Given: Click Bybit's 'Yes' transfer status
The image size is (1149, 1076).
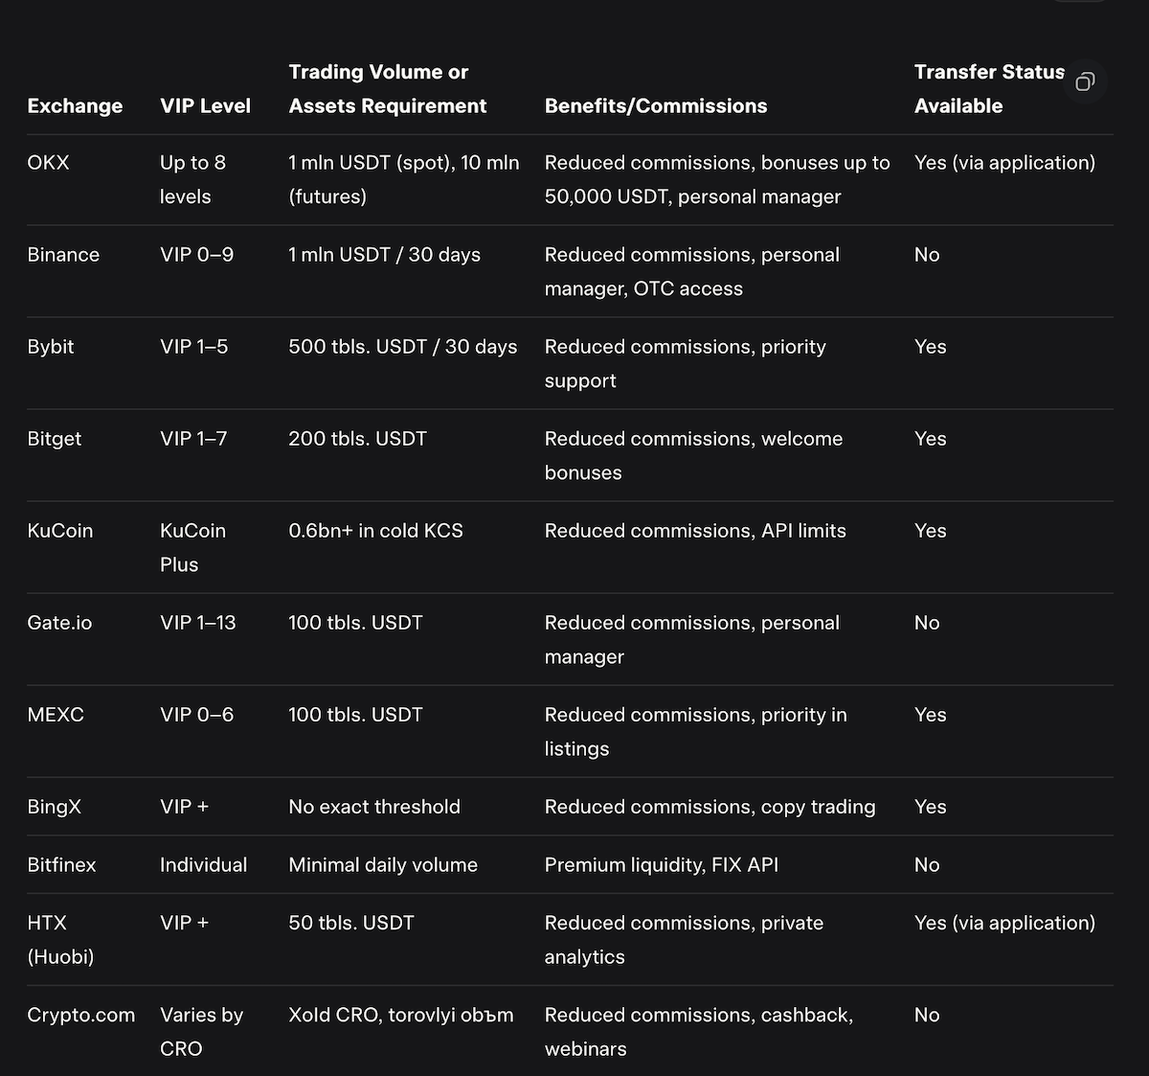Looking at the screenshot, I should 931,347.
